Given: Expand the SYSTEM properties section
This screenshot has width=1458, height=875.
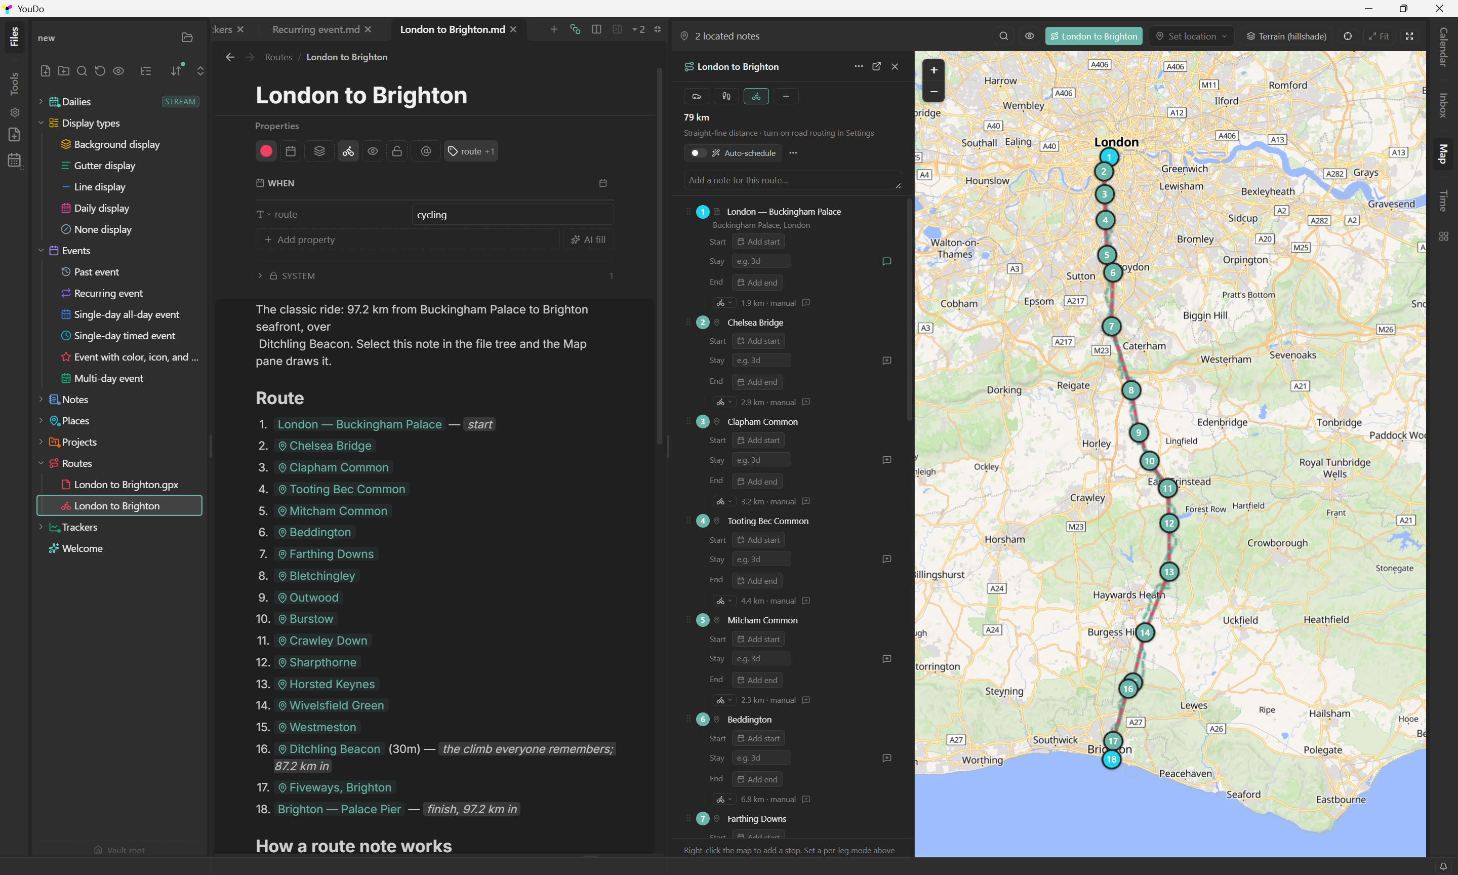Looking at the screenshot, I should (x=260, y=276).
